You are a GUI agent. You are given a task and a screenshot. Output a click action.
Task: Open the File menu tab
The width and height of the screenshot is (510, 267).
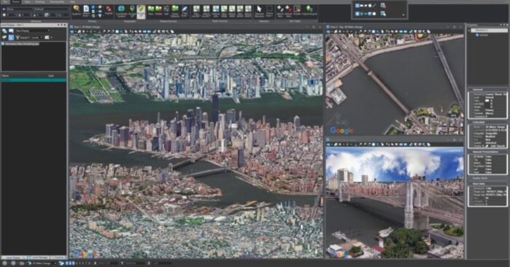5,2
